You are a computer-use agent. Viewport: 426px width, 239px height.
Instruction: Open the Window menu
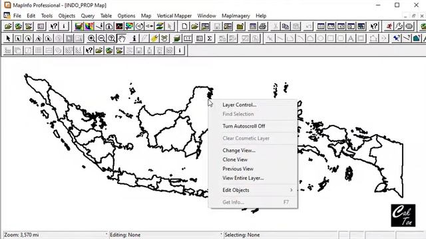[x=206, y=16]
